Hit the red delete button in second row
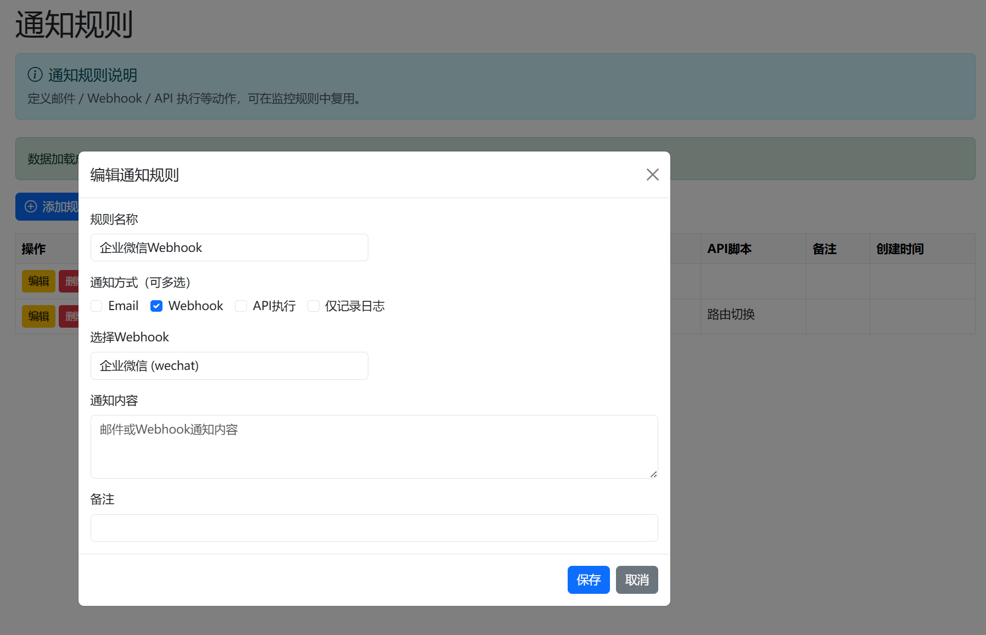Image resolution: width=986 pixels, height=635 pixels. [69, 316]
